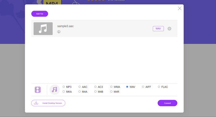Select the WAV radio button
Image resolution: width=216 pixels, height=117 pixels.
(127, 87)
